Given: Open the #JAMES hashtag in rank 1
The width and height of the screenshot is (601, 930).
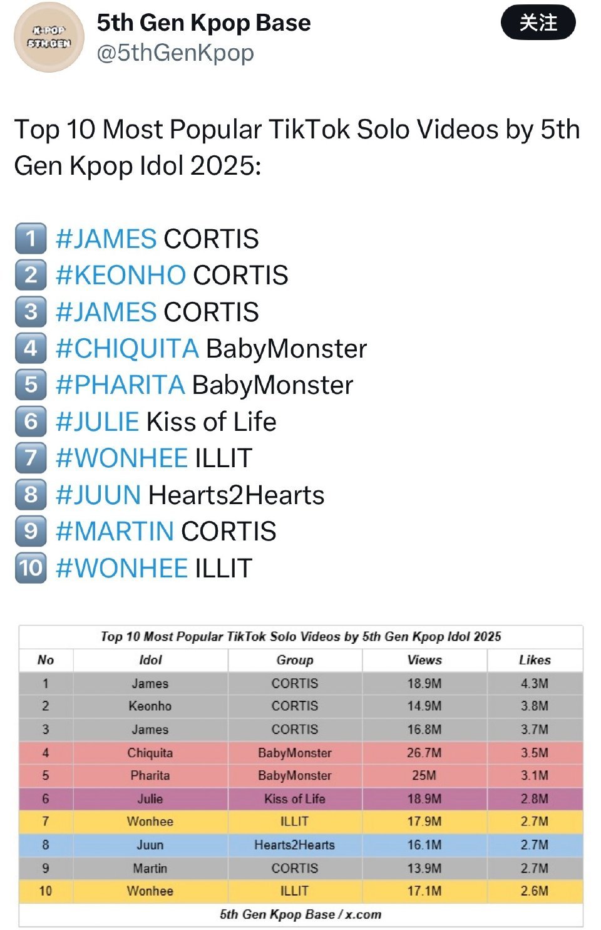Looking at the screenshot, I should (x=106, y=239).
